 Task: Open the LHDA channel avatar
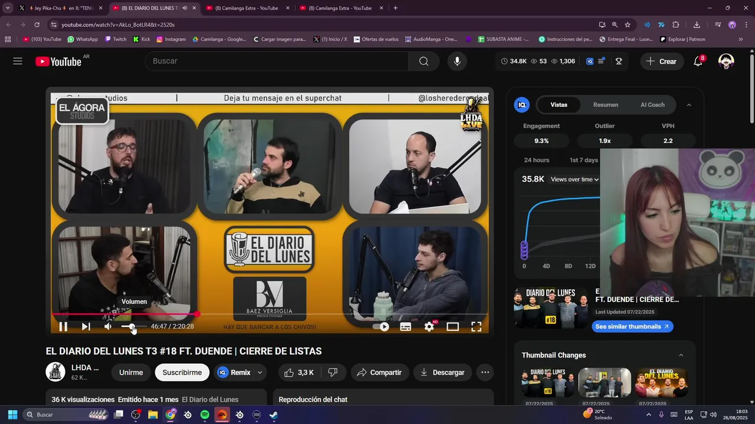point(55,372)
